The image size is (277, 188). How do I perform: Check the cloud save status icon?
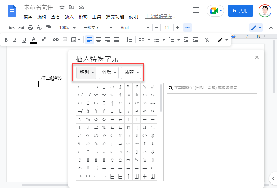[x=81, y=7]
